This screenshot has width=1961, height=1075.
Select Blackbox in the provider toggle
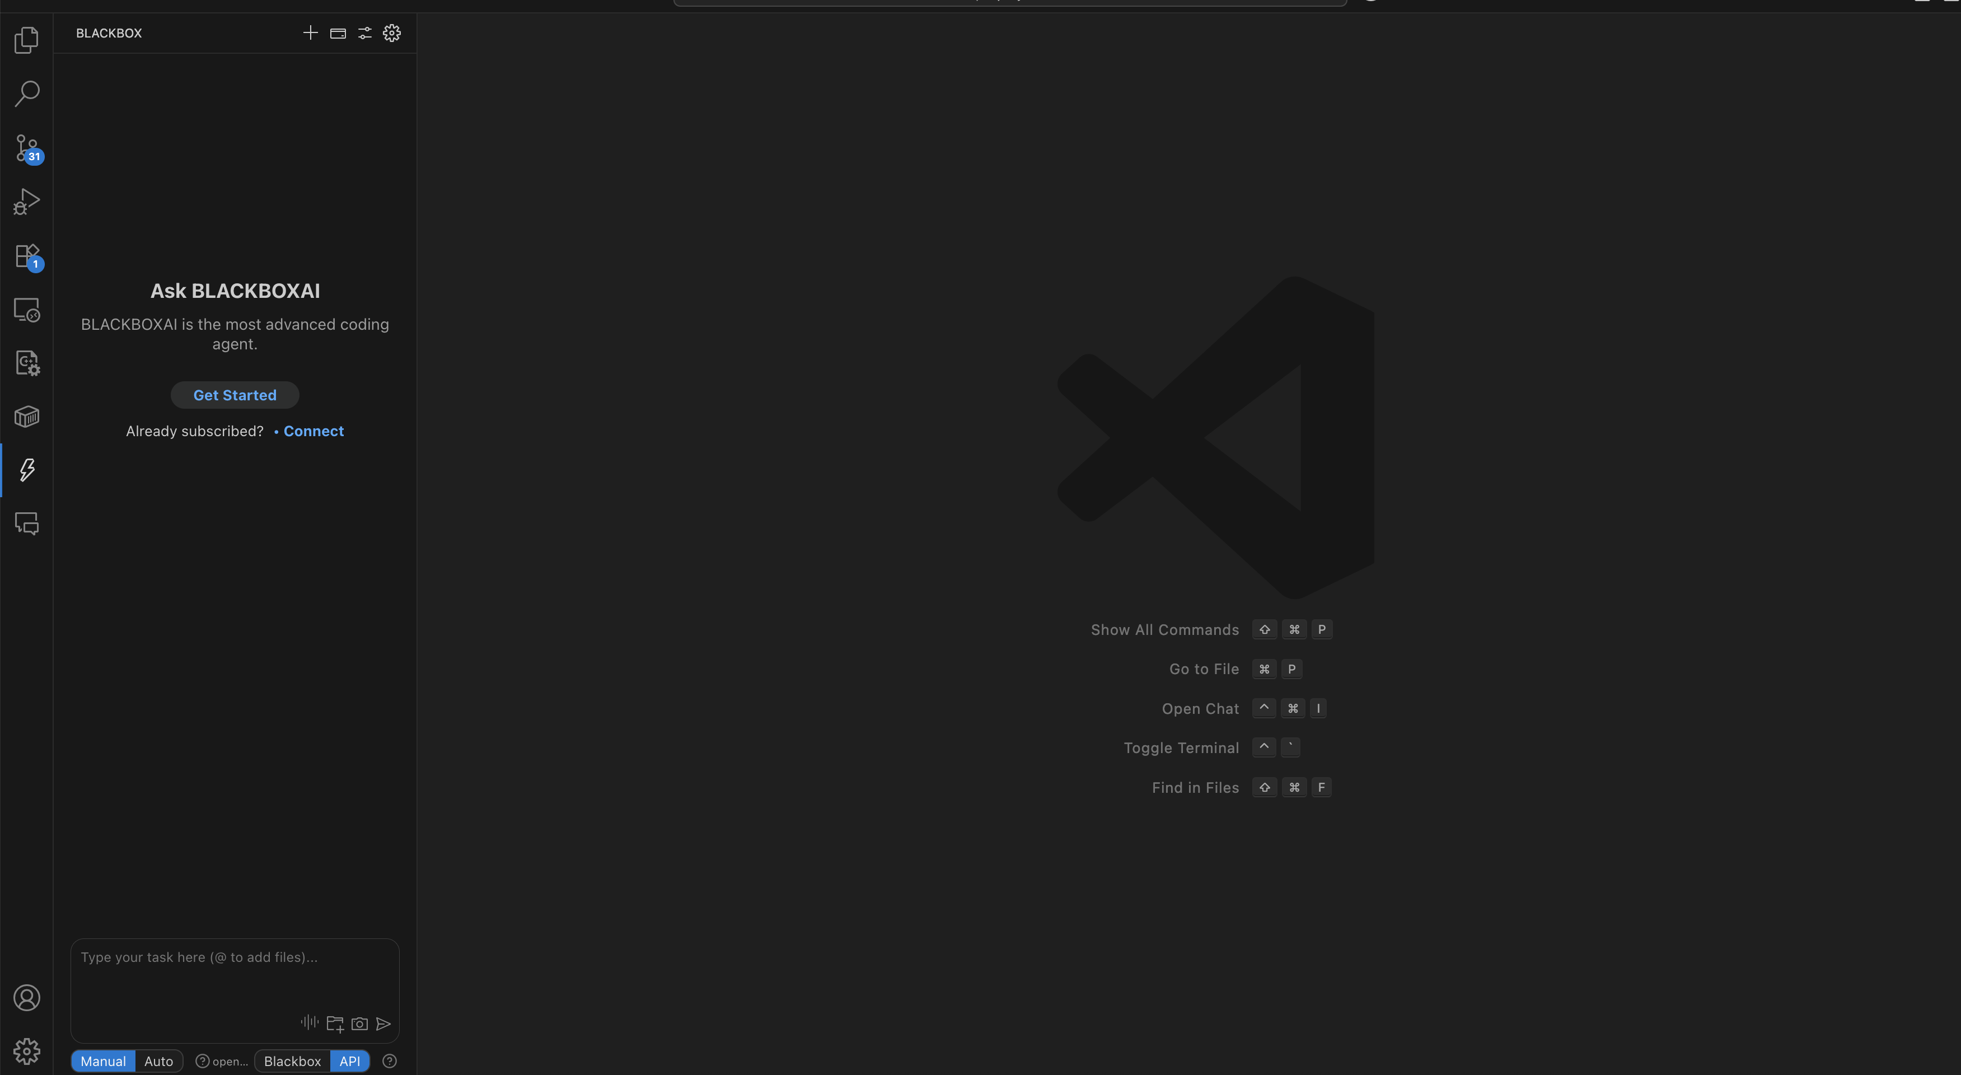click(292, 1062)
